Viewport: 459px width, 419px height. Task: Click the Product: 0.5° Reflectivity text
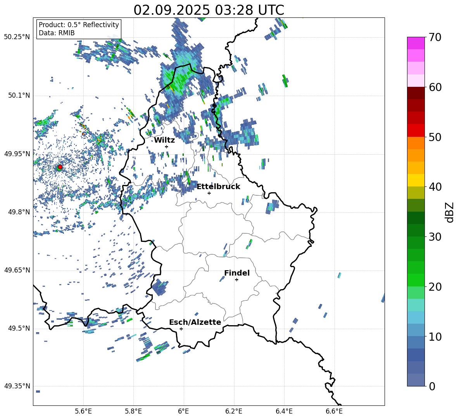click(x=79, y=25)
